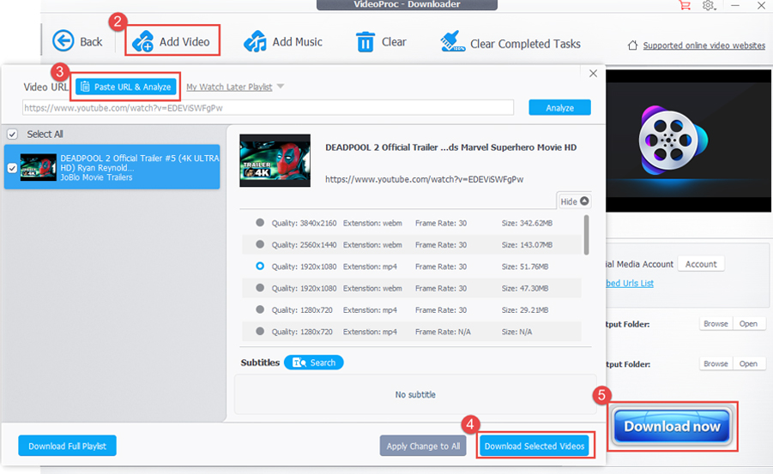Open the Urls List link
The image size is (773, 474).
point(630,284)
